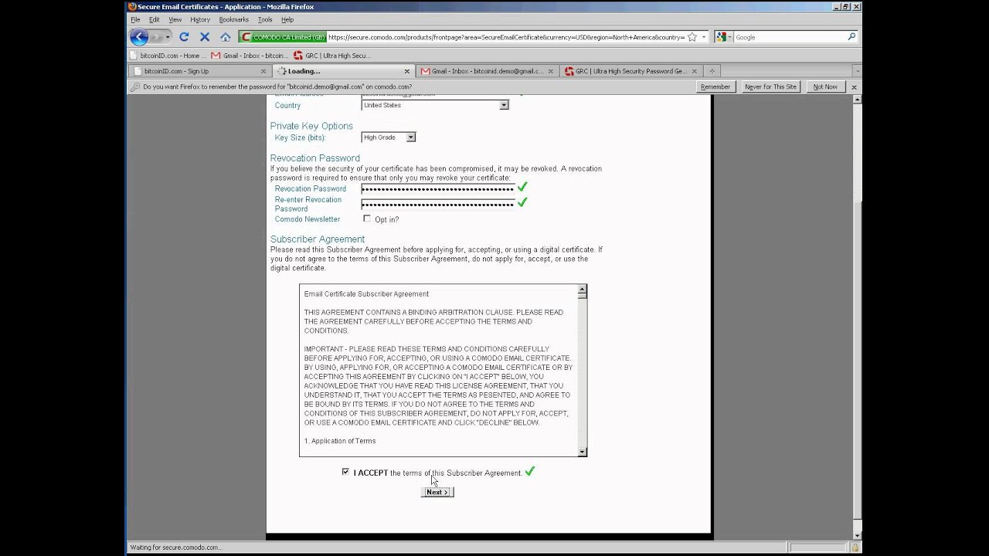
Task: Open the Google search engine selector
Action: [x=723, y=37]
